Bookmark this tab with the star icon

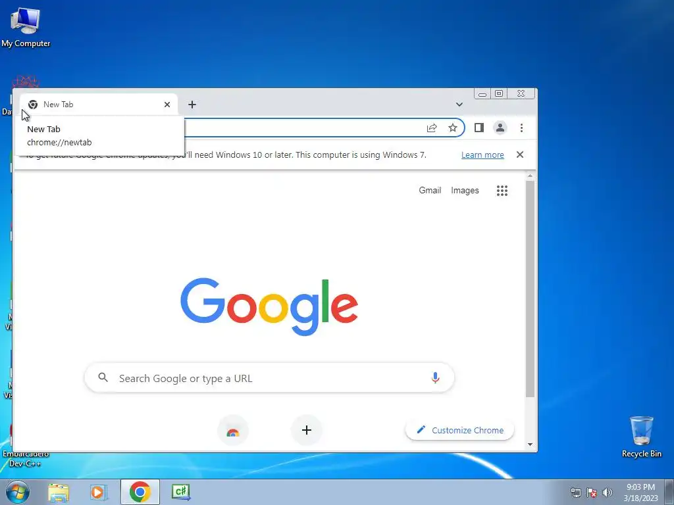pyautogui.click(x=453, y=128)
